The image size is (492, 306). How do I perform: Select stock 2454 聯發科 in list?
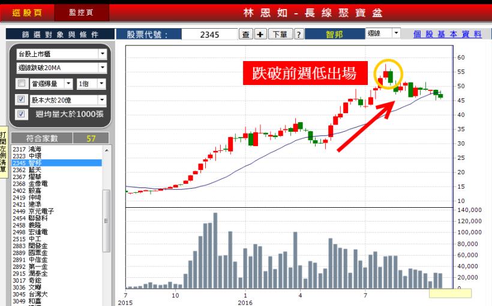pyautogui.click(x=56, y=218)
